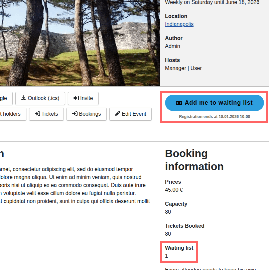Click the 45.00 € price value
Image resolution: width=274 pixels, height=270 pixels.
pos(174,190)
